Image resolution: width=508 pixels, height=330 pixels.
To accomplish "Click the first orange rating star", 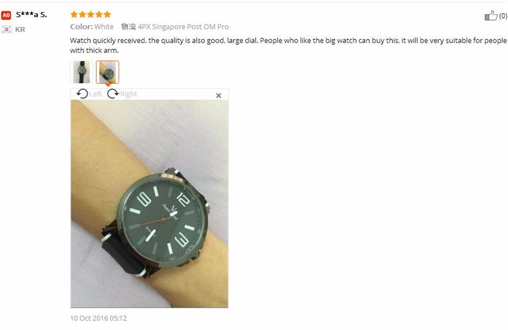I will point(74,14).
